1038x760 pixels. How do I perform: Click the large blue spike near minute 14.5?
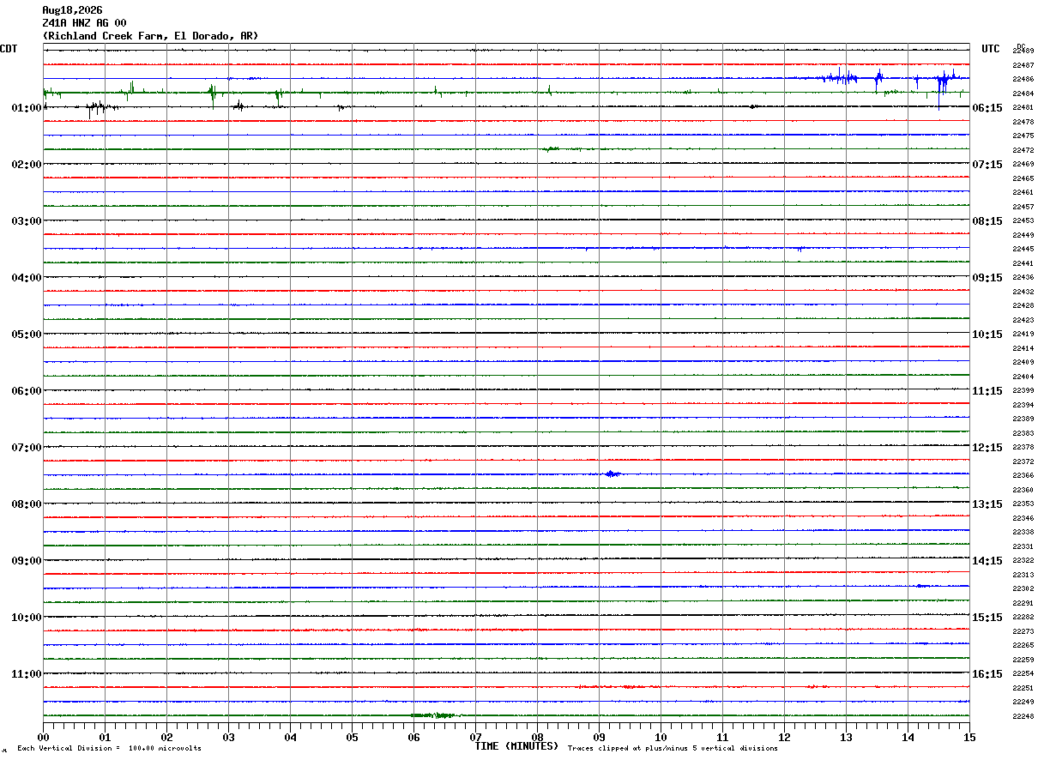coord(939,90)
